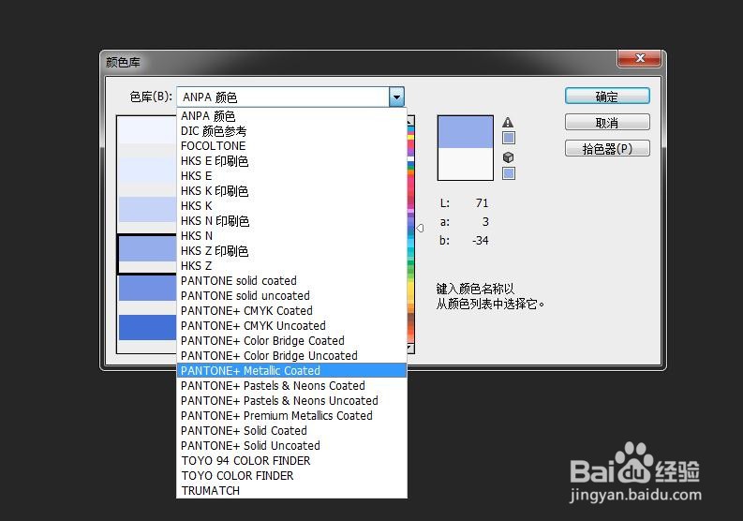Select PANTONE+ Solid Uncoated
Screen dimensions: 743x521
[291, 446]
